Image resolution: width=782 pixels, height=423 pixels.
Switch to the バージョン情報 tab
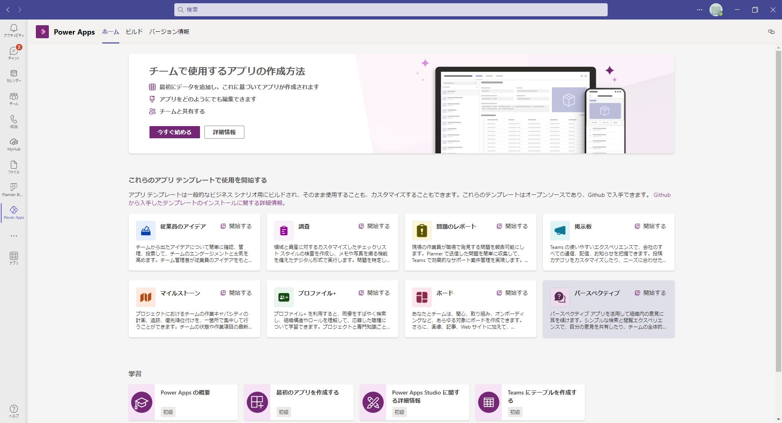[x=169, y=32]
